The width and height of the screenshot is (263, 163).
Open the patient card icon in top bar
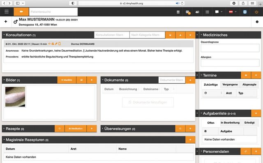pyautogui.click(x=197, y=12)
